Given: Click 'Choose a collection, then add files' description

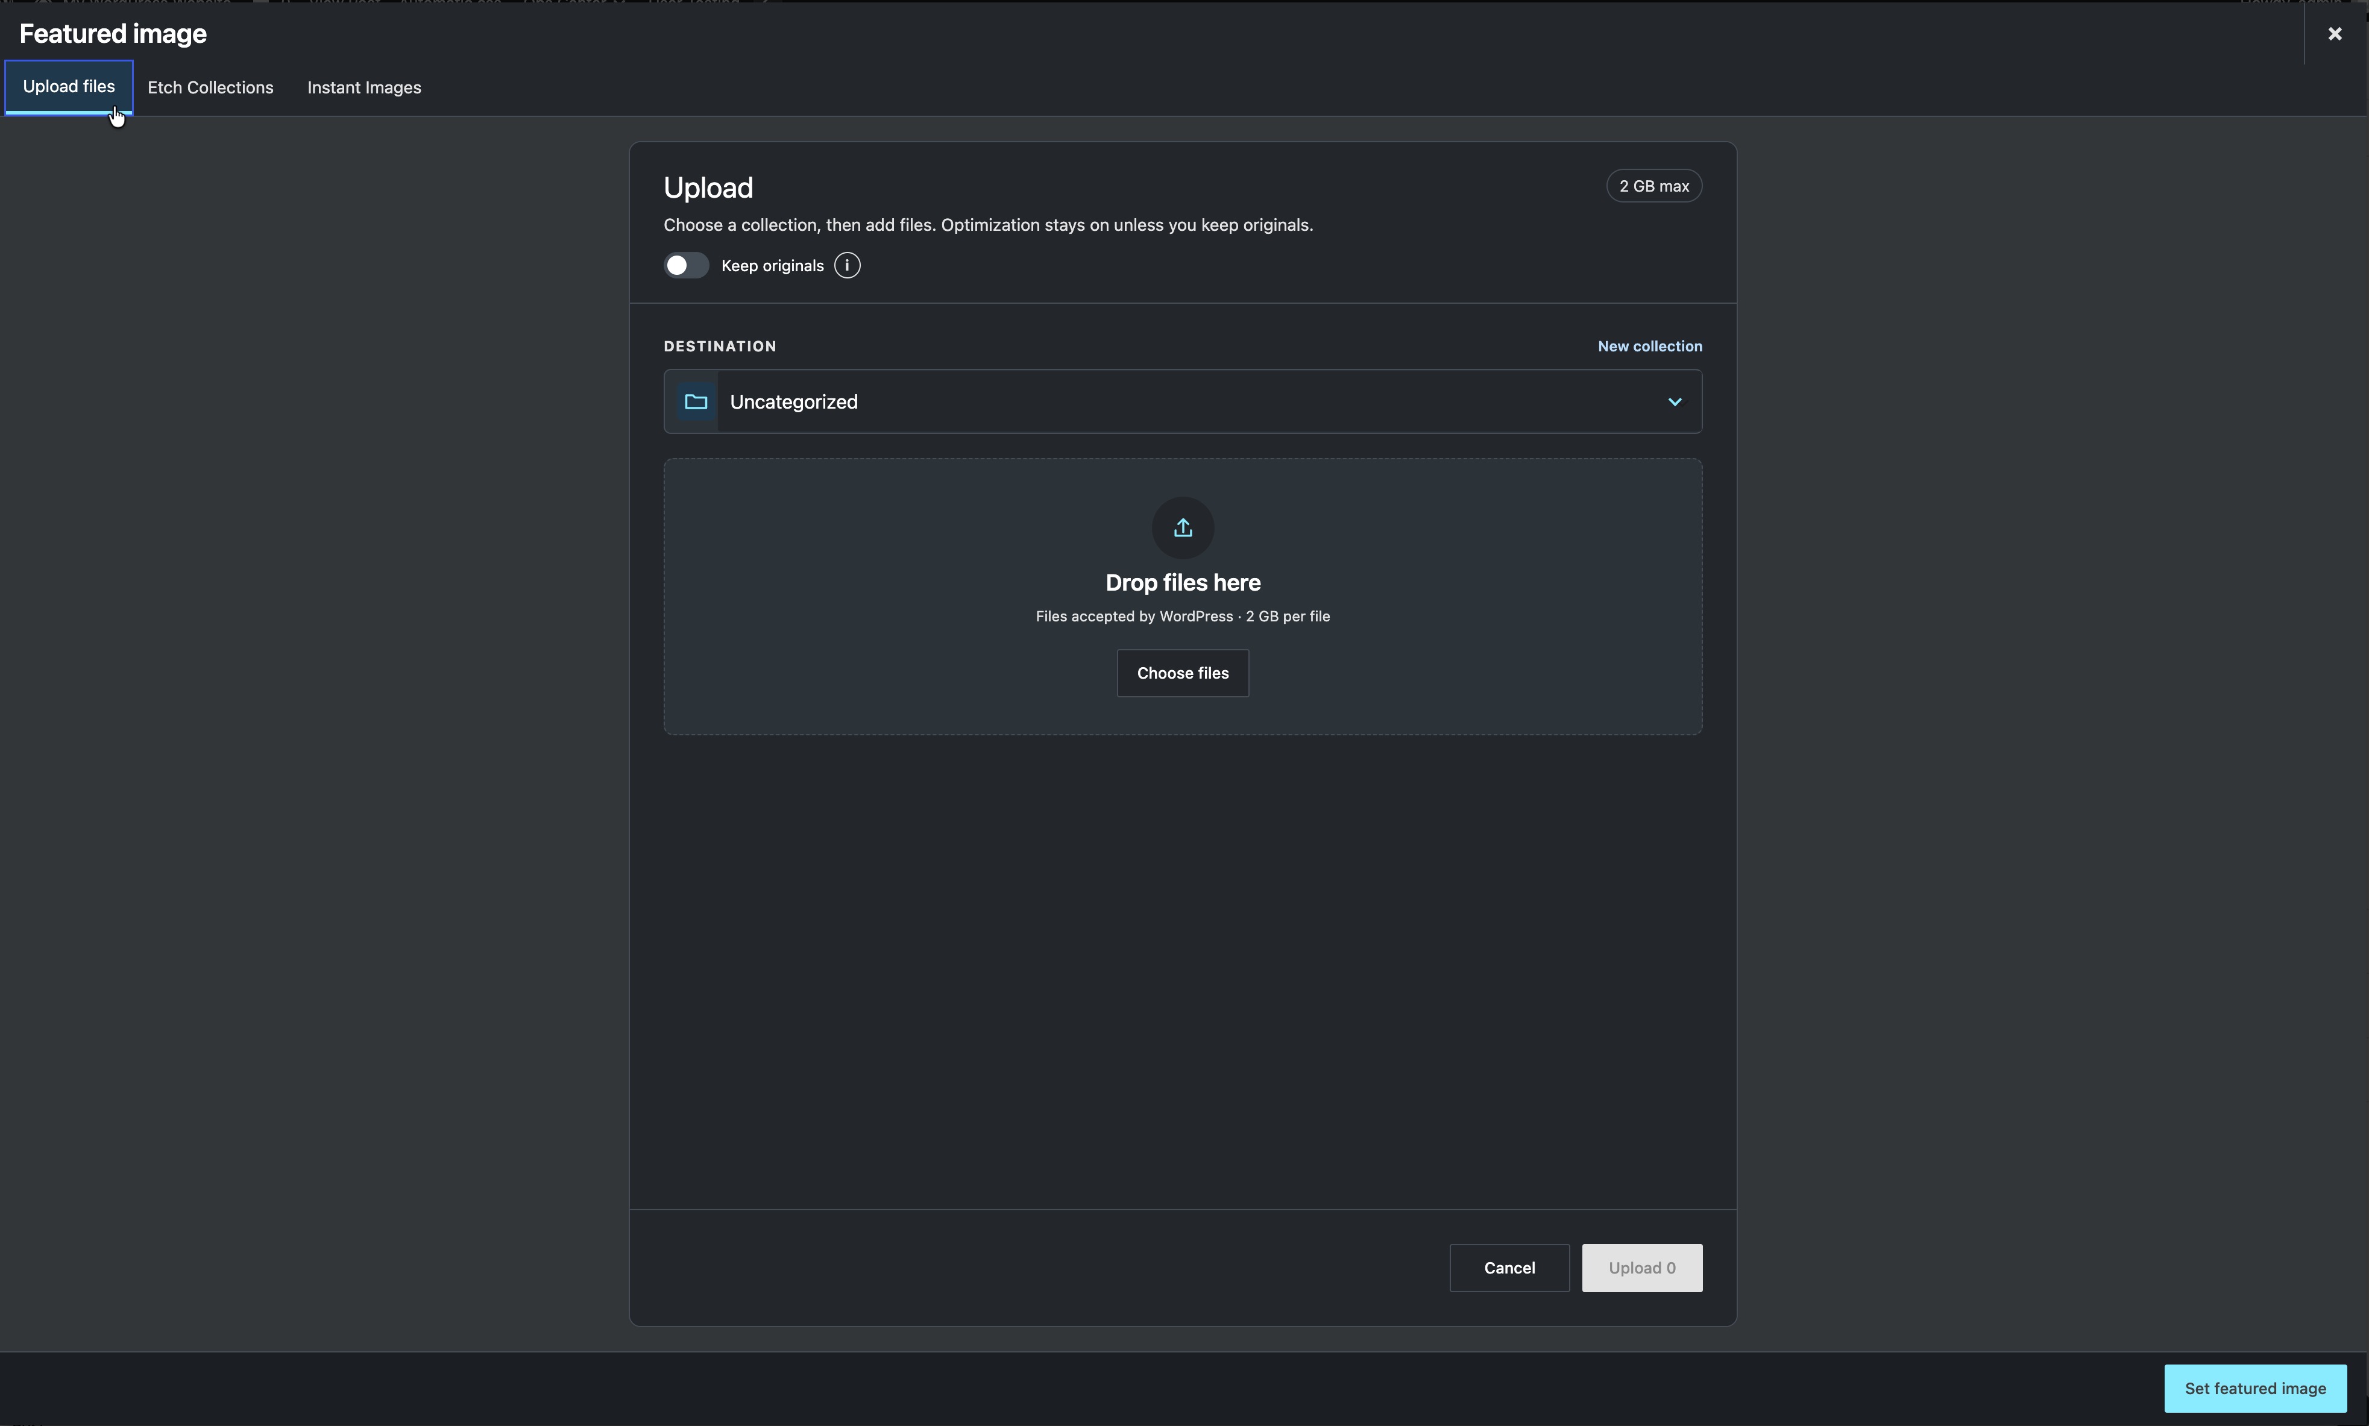Looking at the screenshot, I should pyautogui.click(x=988, y=225).
